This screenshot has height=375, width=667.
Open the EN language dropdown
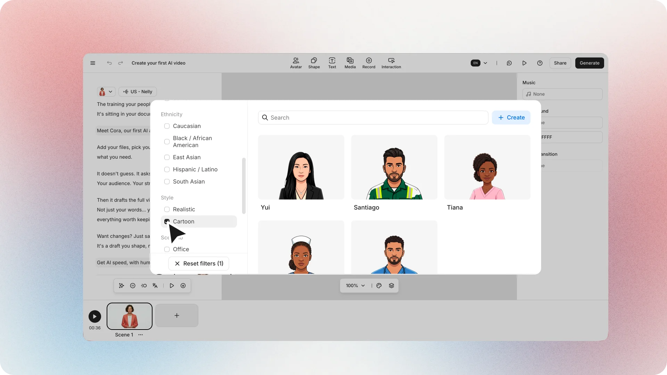pyautogui.click(x=479, y=63)
